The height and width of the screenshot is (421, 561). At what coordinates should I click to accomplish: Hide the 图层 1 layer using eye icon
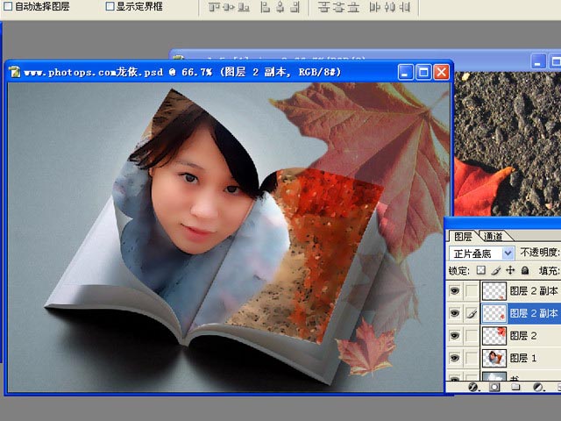pos(454,357)
